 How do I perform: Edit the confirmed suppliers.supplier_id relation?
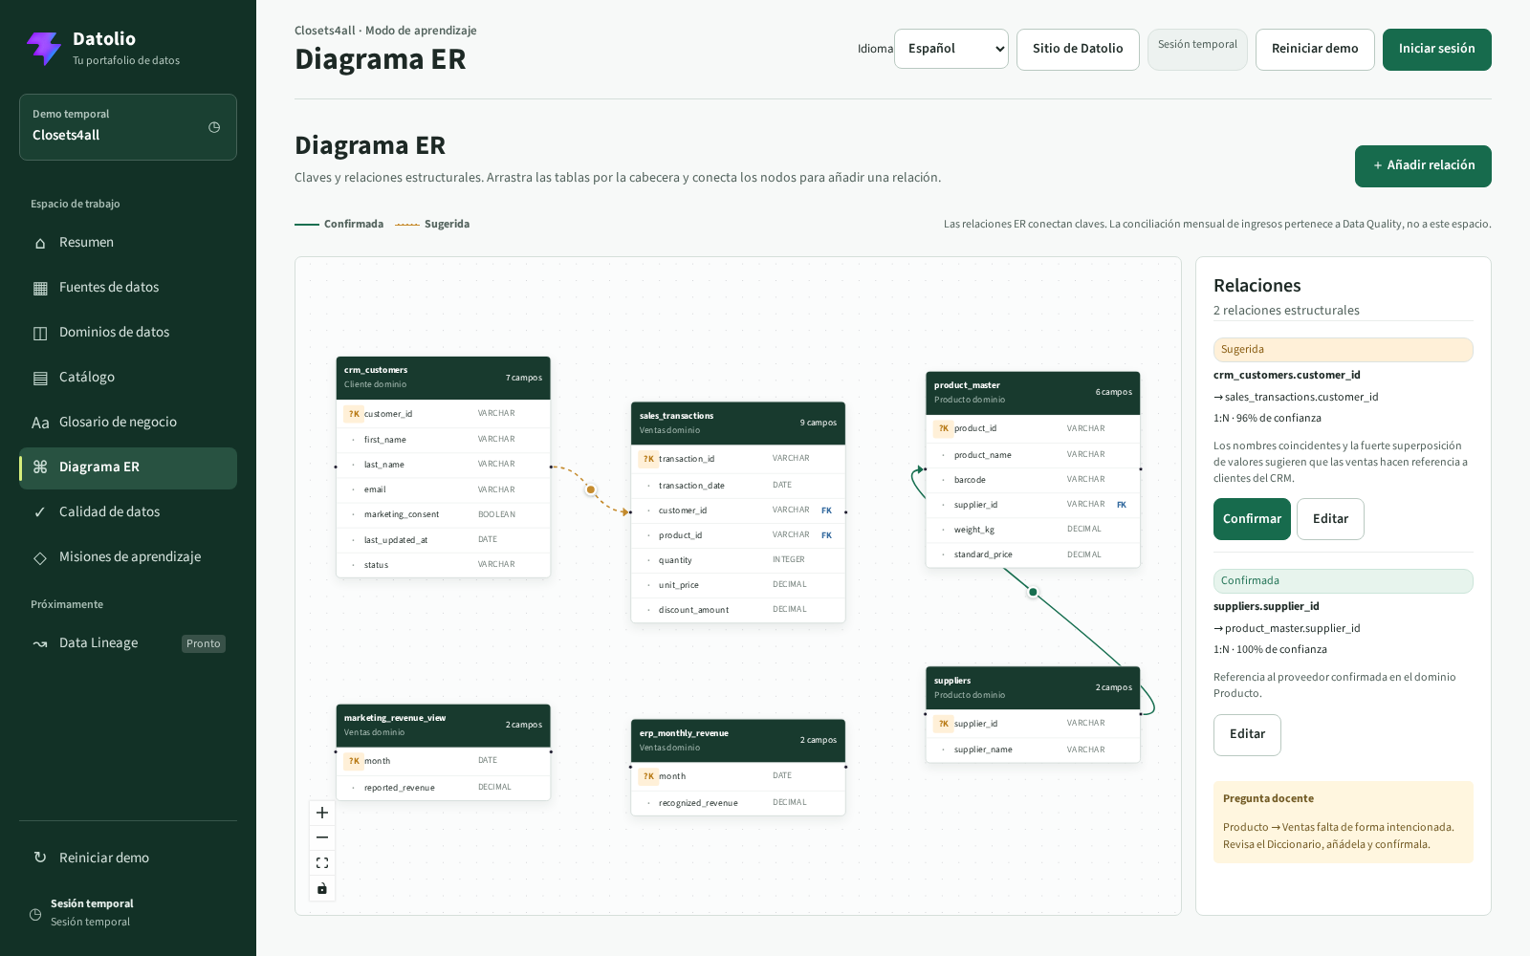point(1247,734)
